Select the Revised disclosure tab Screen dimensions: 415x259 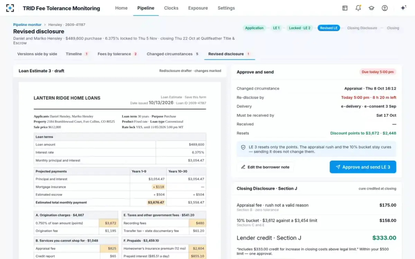[x=229, y=54]
